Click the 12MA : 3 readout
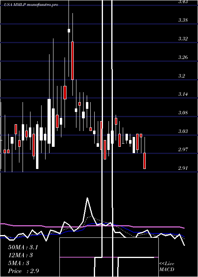 click(x=20, y=255)
